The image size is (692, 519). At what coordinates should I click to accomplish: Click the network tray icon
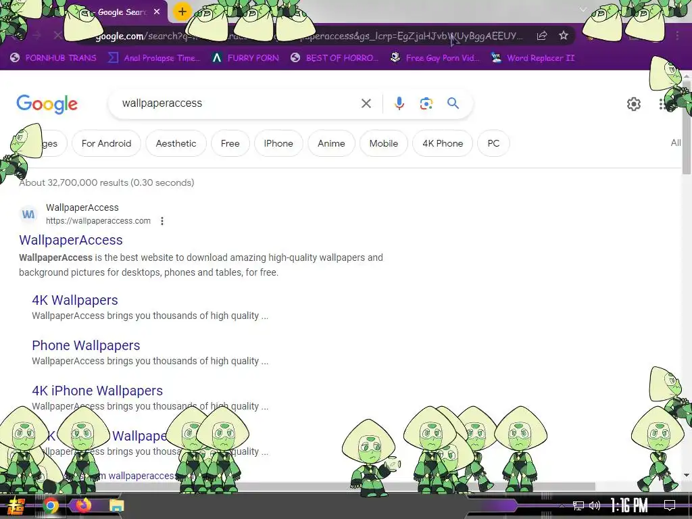coord(578,505)
